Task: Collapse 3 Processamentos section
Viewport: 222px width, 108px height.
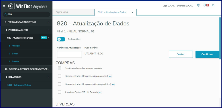Action: [48, 30]
